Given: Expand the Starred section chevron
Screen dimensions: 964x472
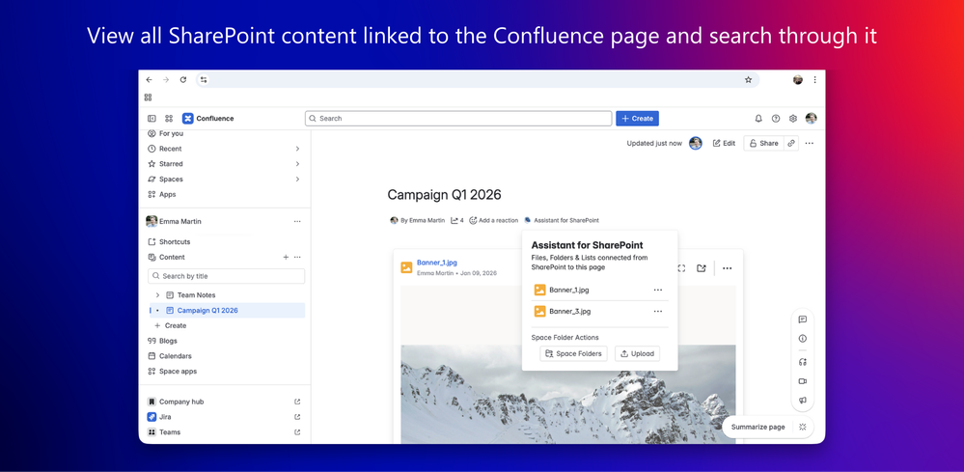Looking at the screenshot, I should (x=297, y=164).
